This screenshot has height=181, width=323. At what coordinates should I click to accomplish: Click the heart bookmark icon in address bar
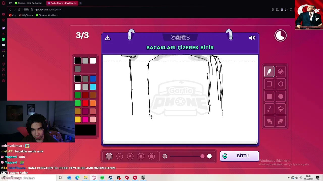291,10
